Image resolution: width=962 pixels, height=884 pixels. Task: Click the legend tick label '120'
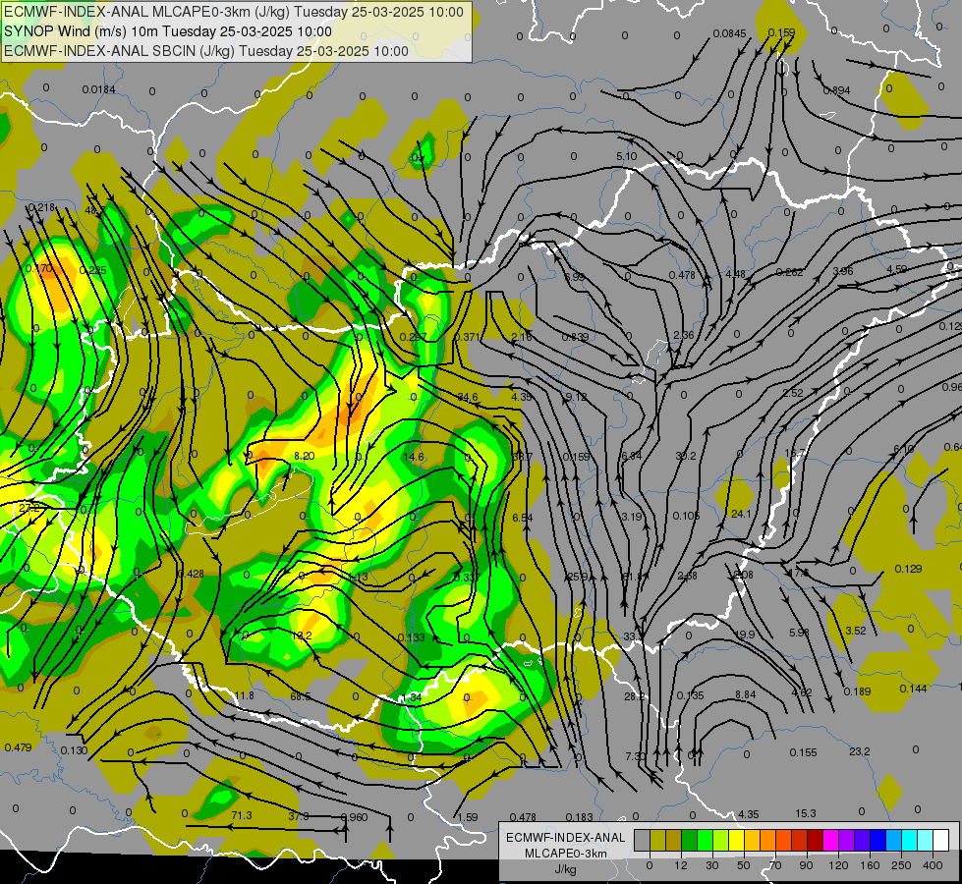click(x=838, y=865)
